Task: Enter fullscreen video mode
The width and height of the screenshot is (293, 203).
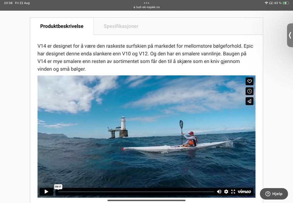Action: point(233,192)
